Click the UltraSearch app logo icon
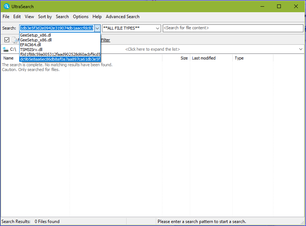 pyautogui.click(x=6, y=6)
